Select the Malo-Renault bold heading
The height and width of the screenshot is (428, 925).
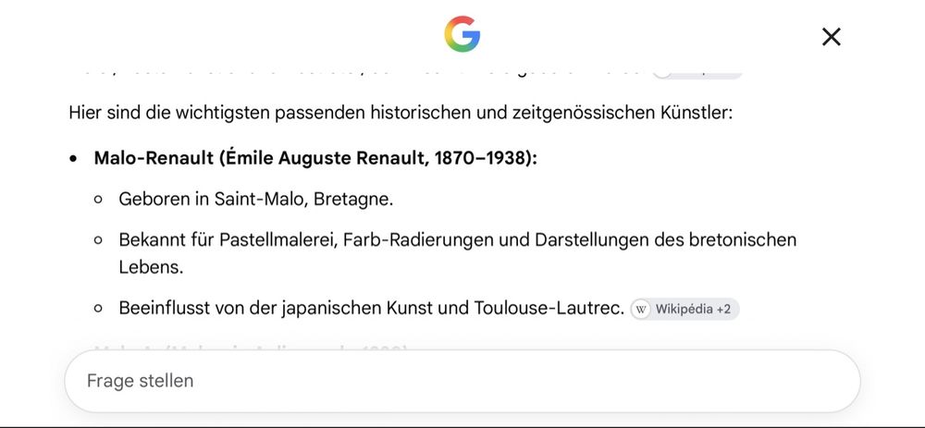[x=315, y=158]
